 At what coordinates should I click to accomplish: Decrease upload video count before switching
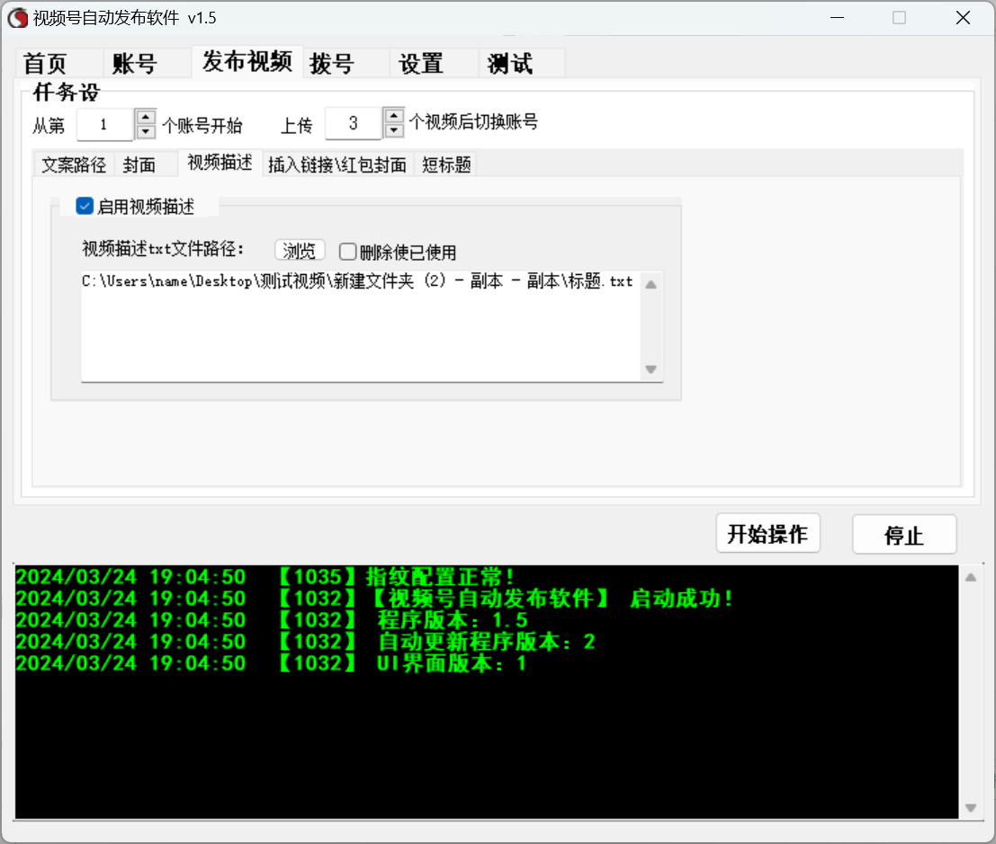pyautogui.click(x=394, y=130)
